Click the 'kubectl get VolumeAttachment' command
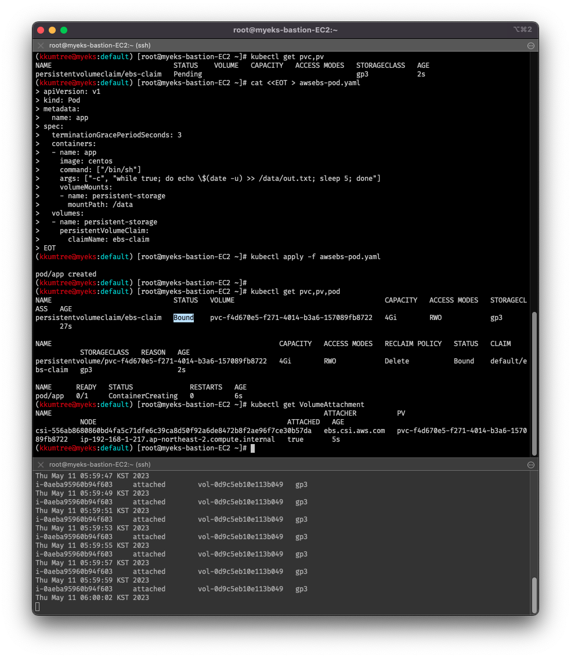This screenshot has height=658, width=571. 308,405
